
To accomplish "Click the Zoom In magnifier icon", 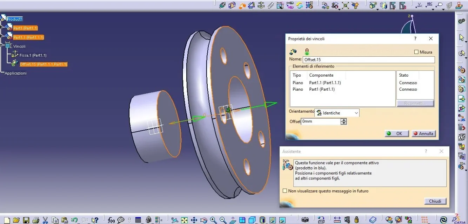I will [213, 220].
